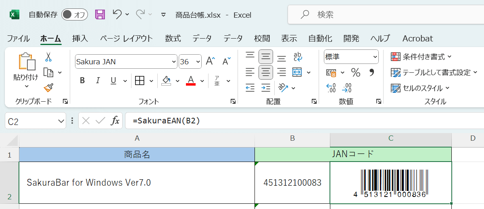The height and width of the screenshot is (209, 484).
Task: Align cell text left
Action: (x=250, y=72)
